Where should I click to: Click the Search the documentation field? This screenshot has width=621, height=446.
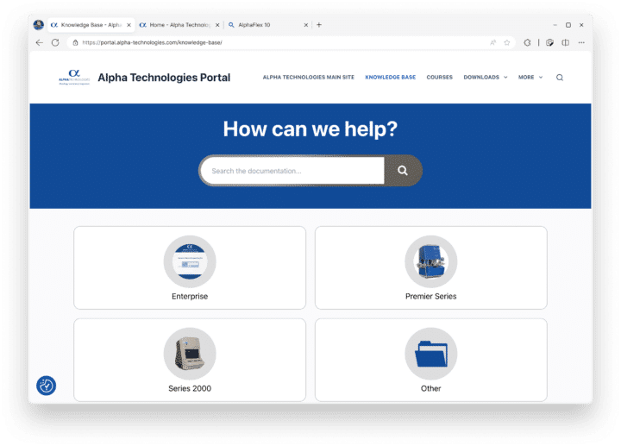click(x=292, y=171)
